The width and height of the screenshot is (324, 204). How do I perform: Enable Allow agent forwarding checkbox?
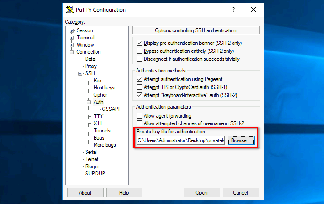point(140,116)
